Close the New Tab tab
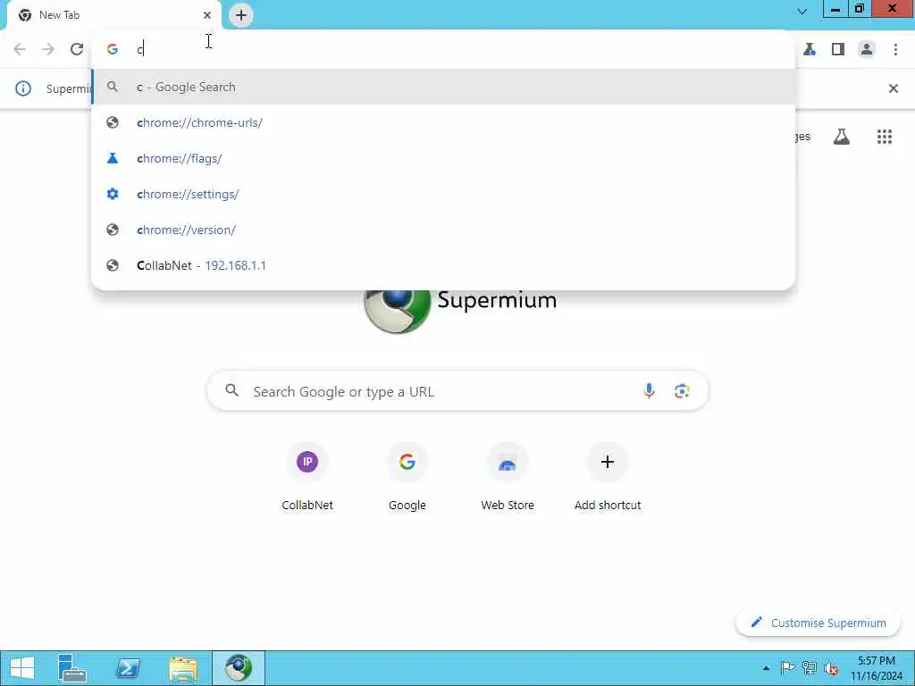Image resolution: width=915 pixels, height=686 pixels. (x=207, y=15)
